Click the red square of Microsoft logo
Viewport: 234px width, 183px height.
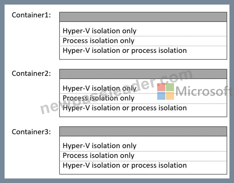pyautogui.click(x=161, y=87)
